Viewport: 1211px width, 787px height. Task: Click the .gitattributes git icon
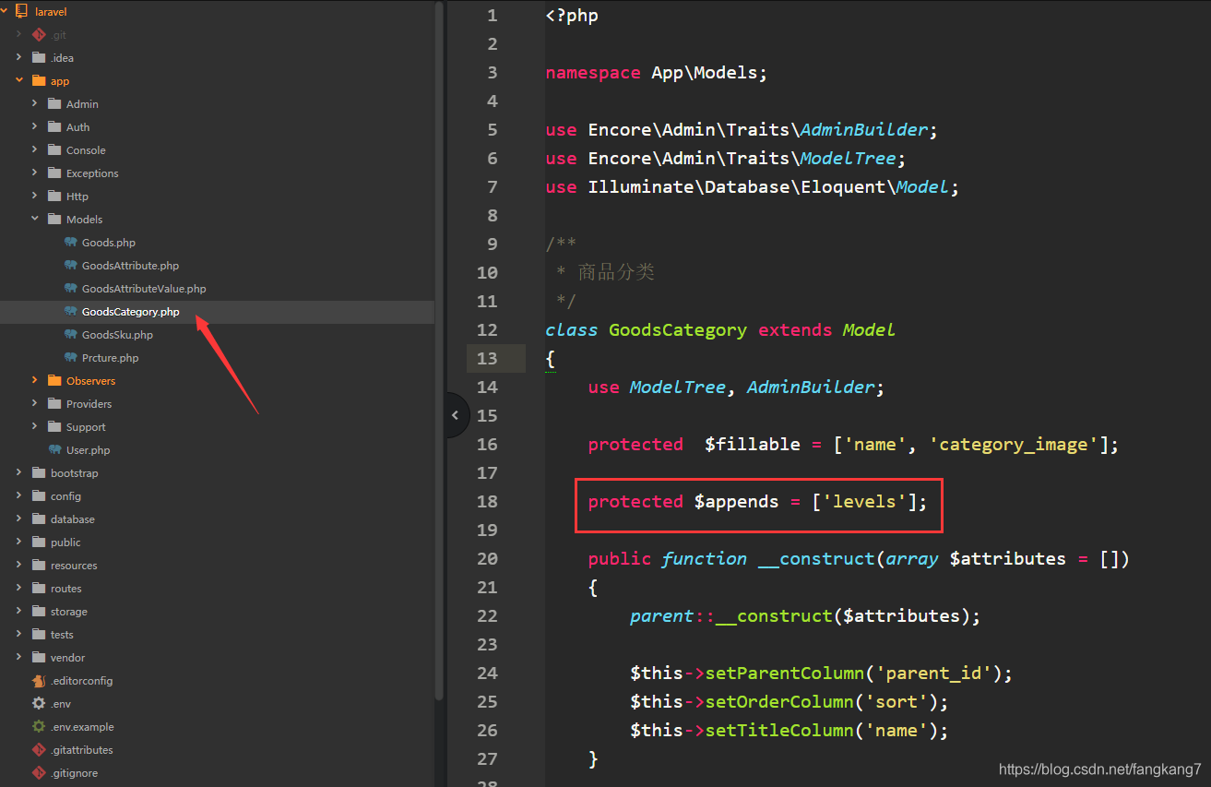[x=39, y=750]
